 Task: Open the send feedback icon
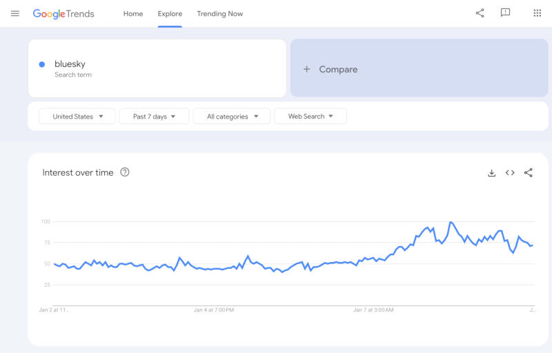[505, 13]
